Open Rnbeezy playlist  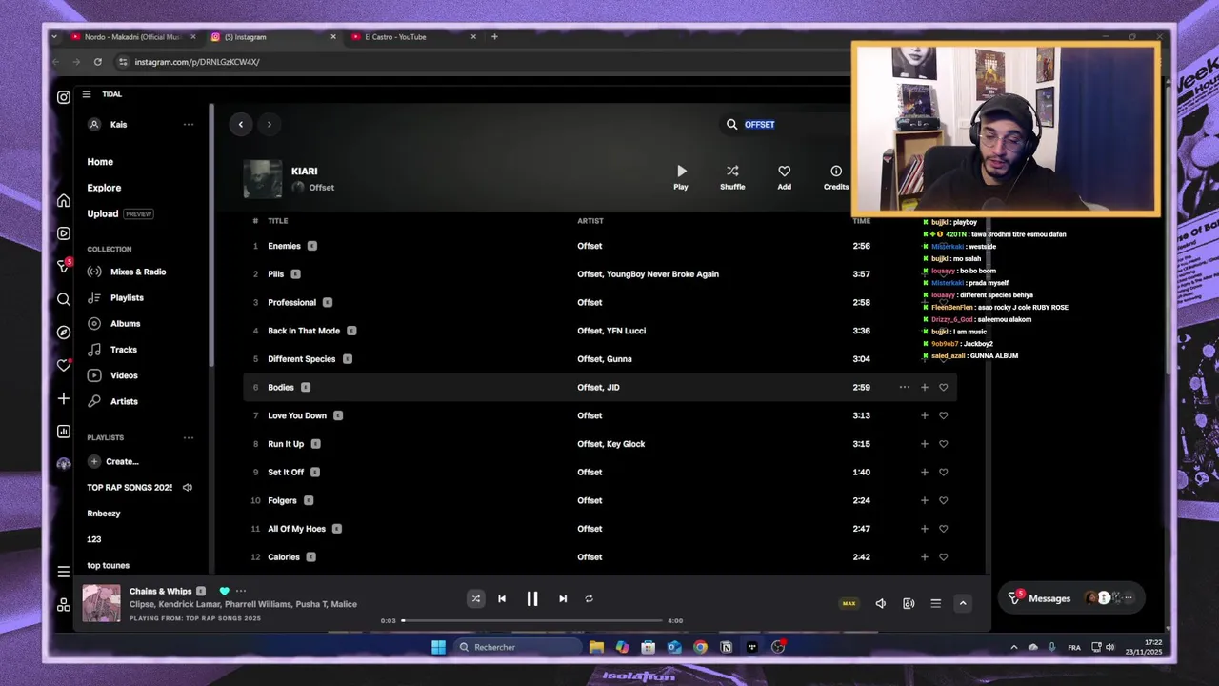click(x=104, y=514)
